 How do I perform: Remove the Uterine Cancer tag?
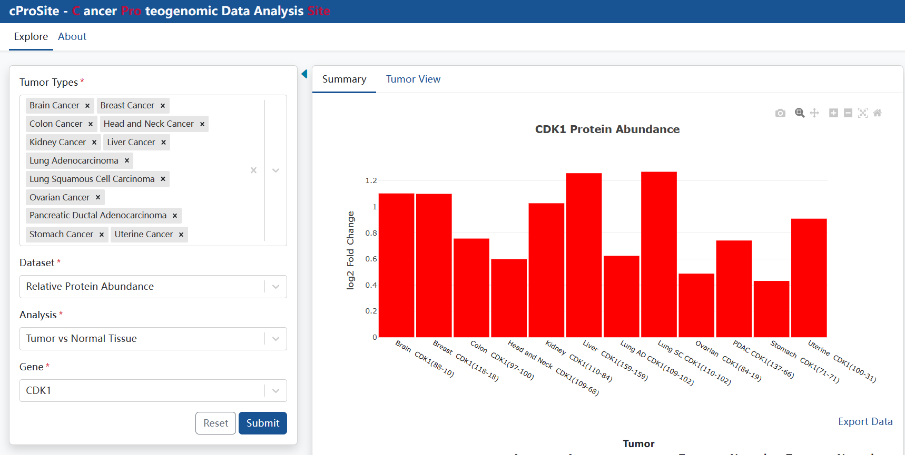pos(181,235)
